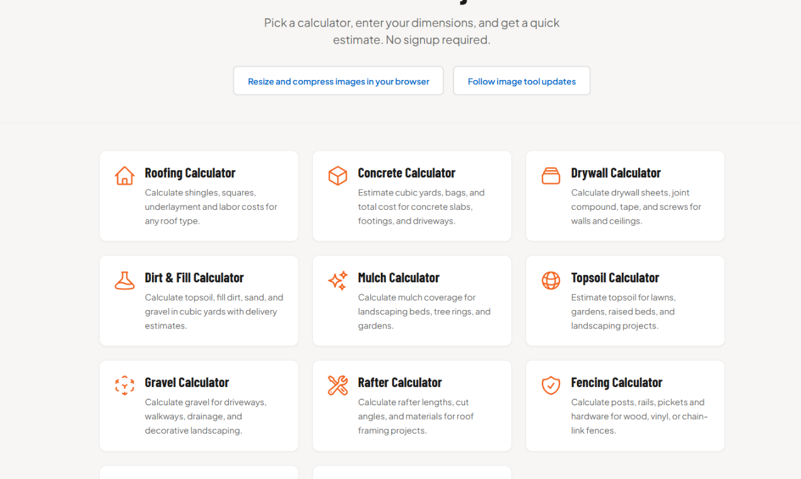Click the Drywall Calculator stacked sheets icon

point(551,176)
